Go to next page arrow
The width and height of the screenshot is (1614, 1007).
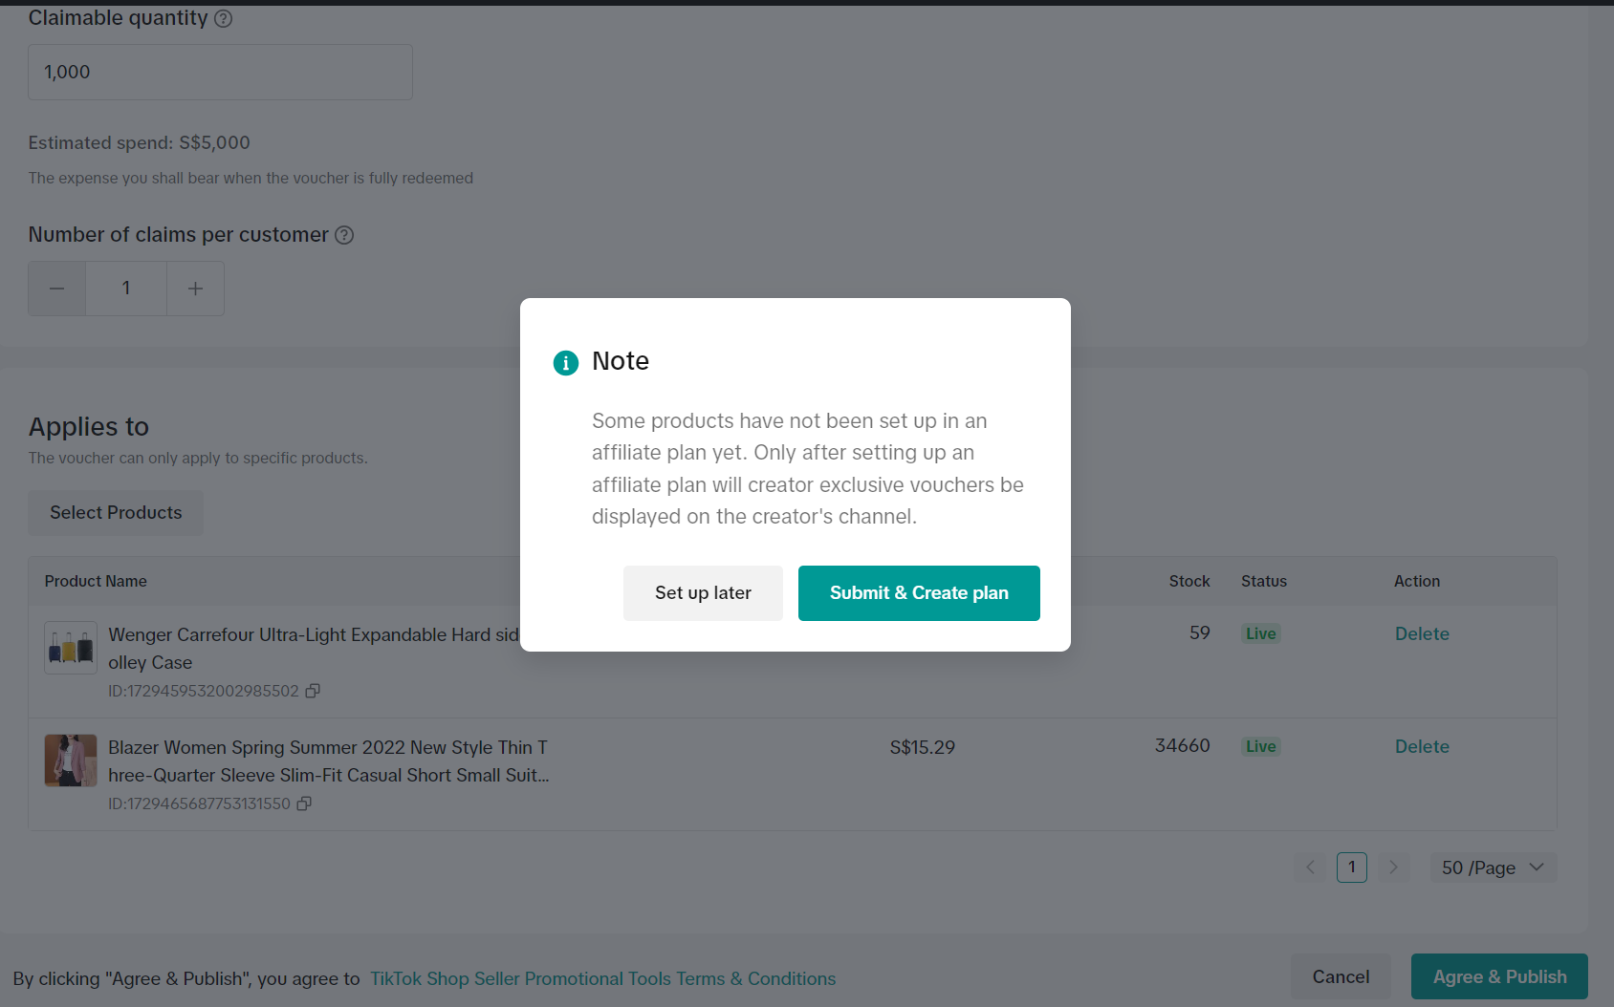point(1393,868)
